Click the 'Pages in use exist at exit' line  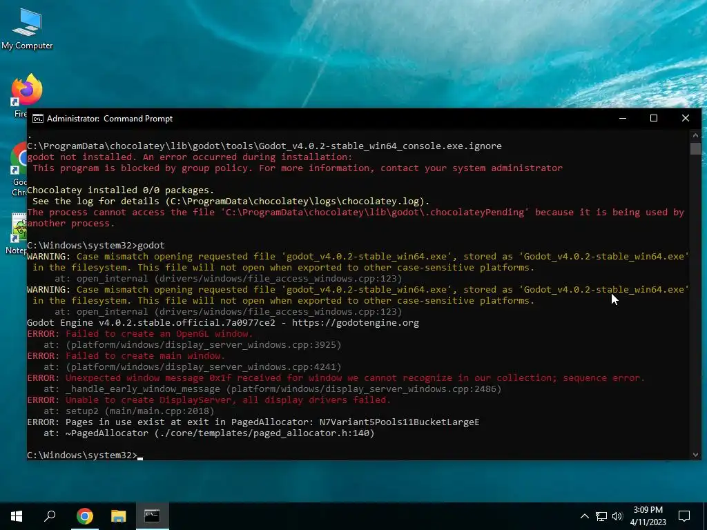(x=253, y=422)
